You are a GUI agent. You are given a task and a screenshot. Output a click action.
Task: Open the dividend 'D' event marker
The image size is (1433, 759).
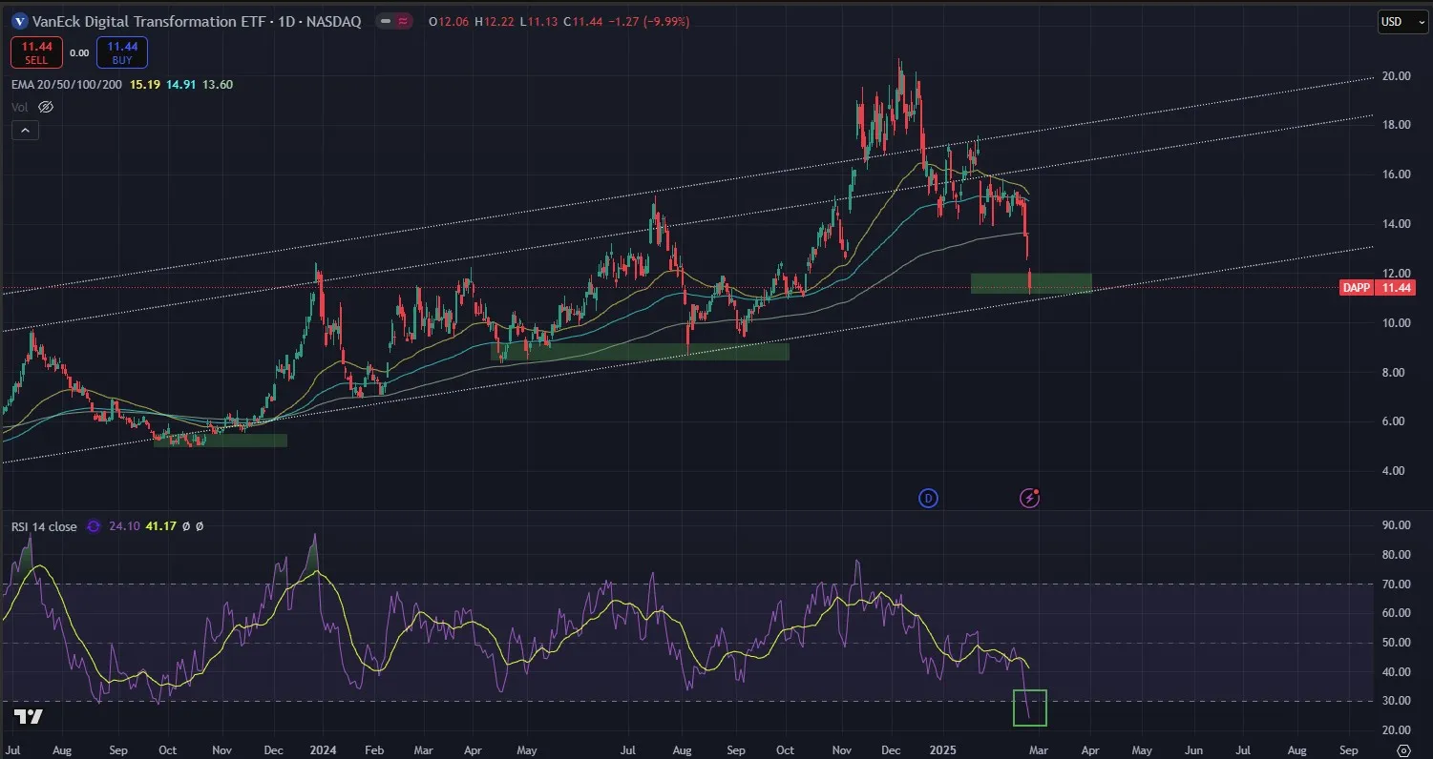click(927, 498)
